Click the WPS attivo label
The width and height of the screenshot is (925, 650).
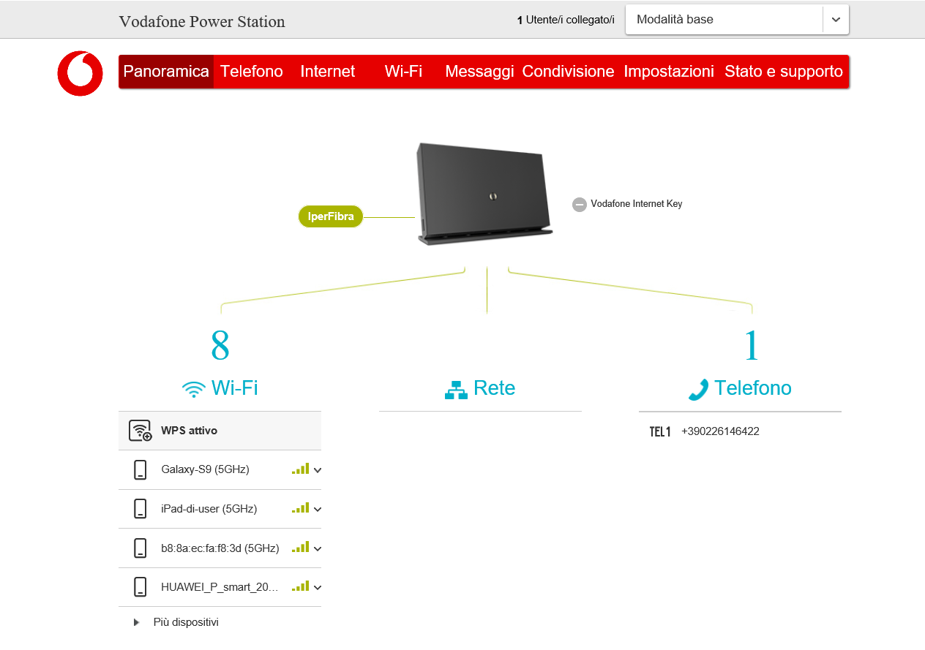click(x=189, y=431)
